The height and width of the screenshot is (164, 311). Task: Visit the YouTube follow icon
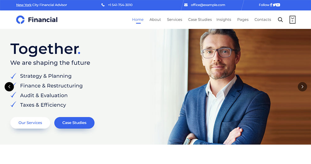(x=278, y=5)
